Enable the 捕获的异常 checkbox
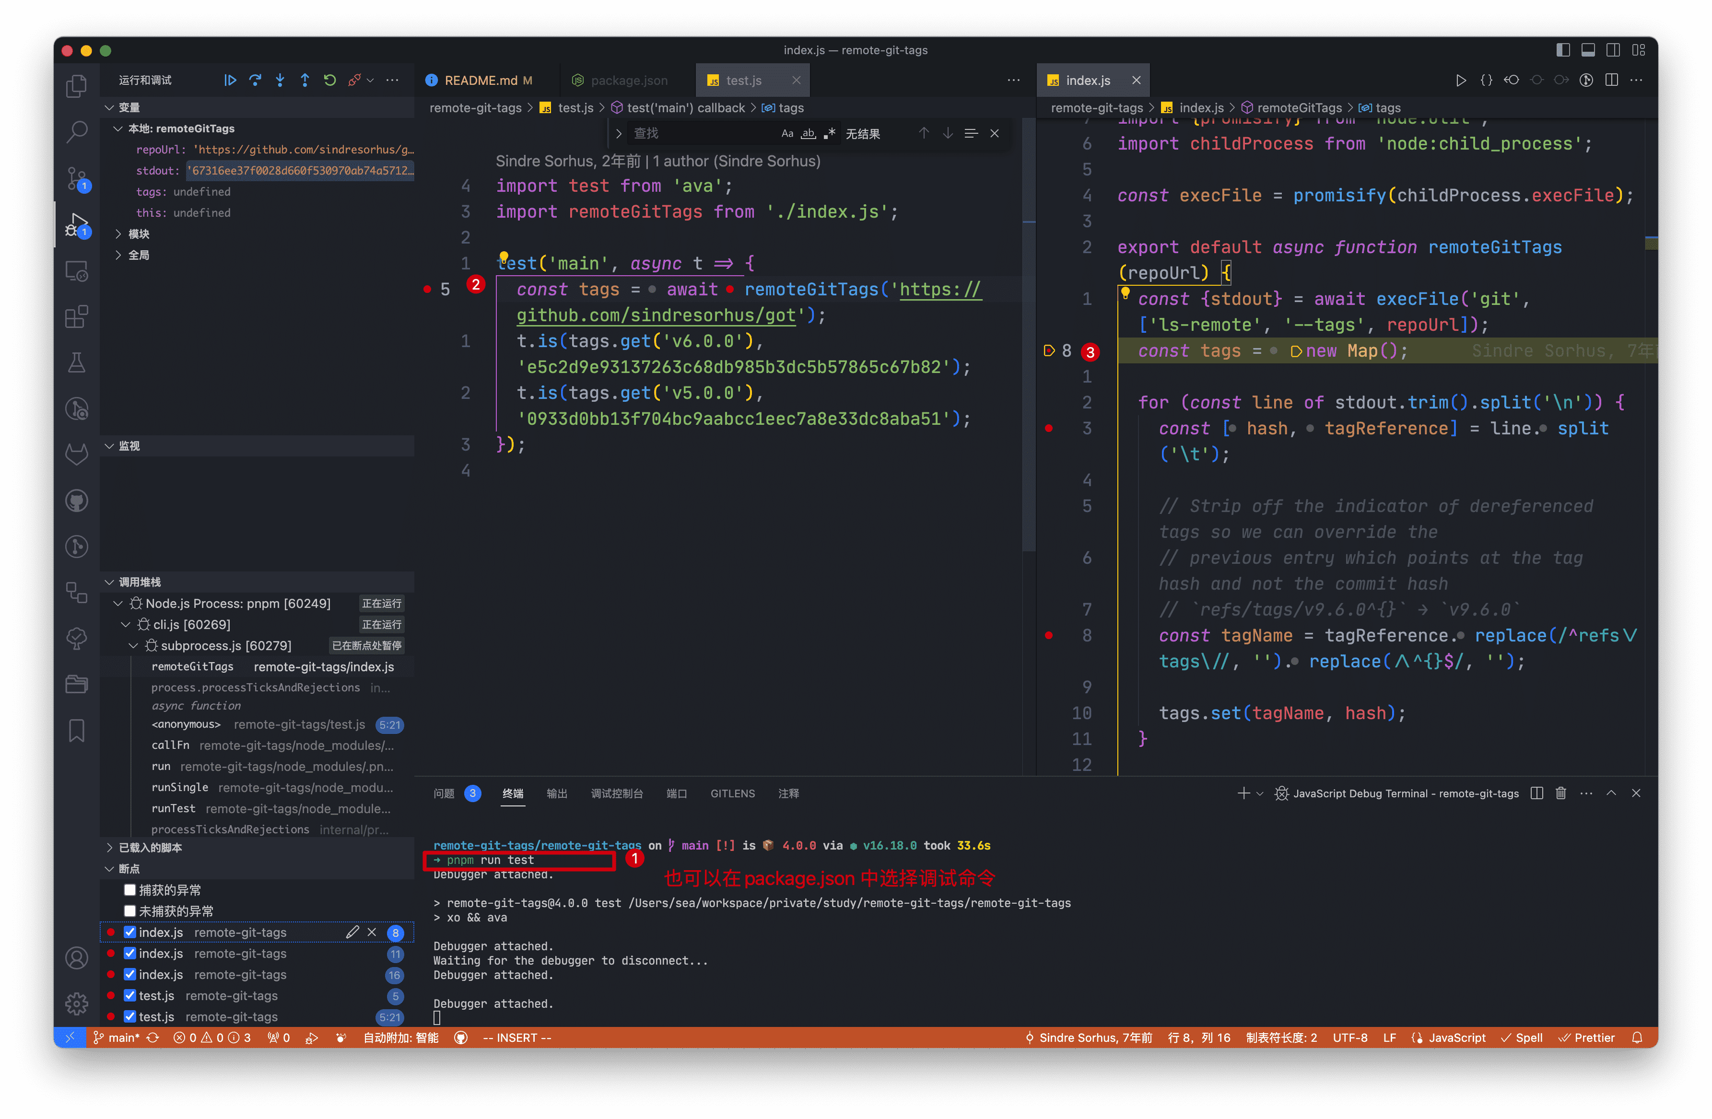Image resolution: width=1712 pixels, height=1119 pixels. pos(130,890)
